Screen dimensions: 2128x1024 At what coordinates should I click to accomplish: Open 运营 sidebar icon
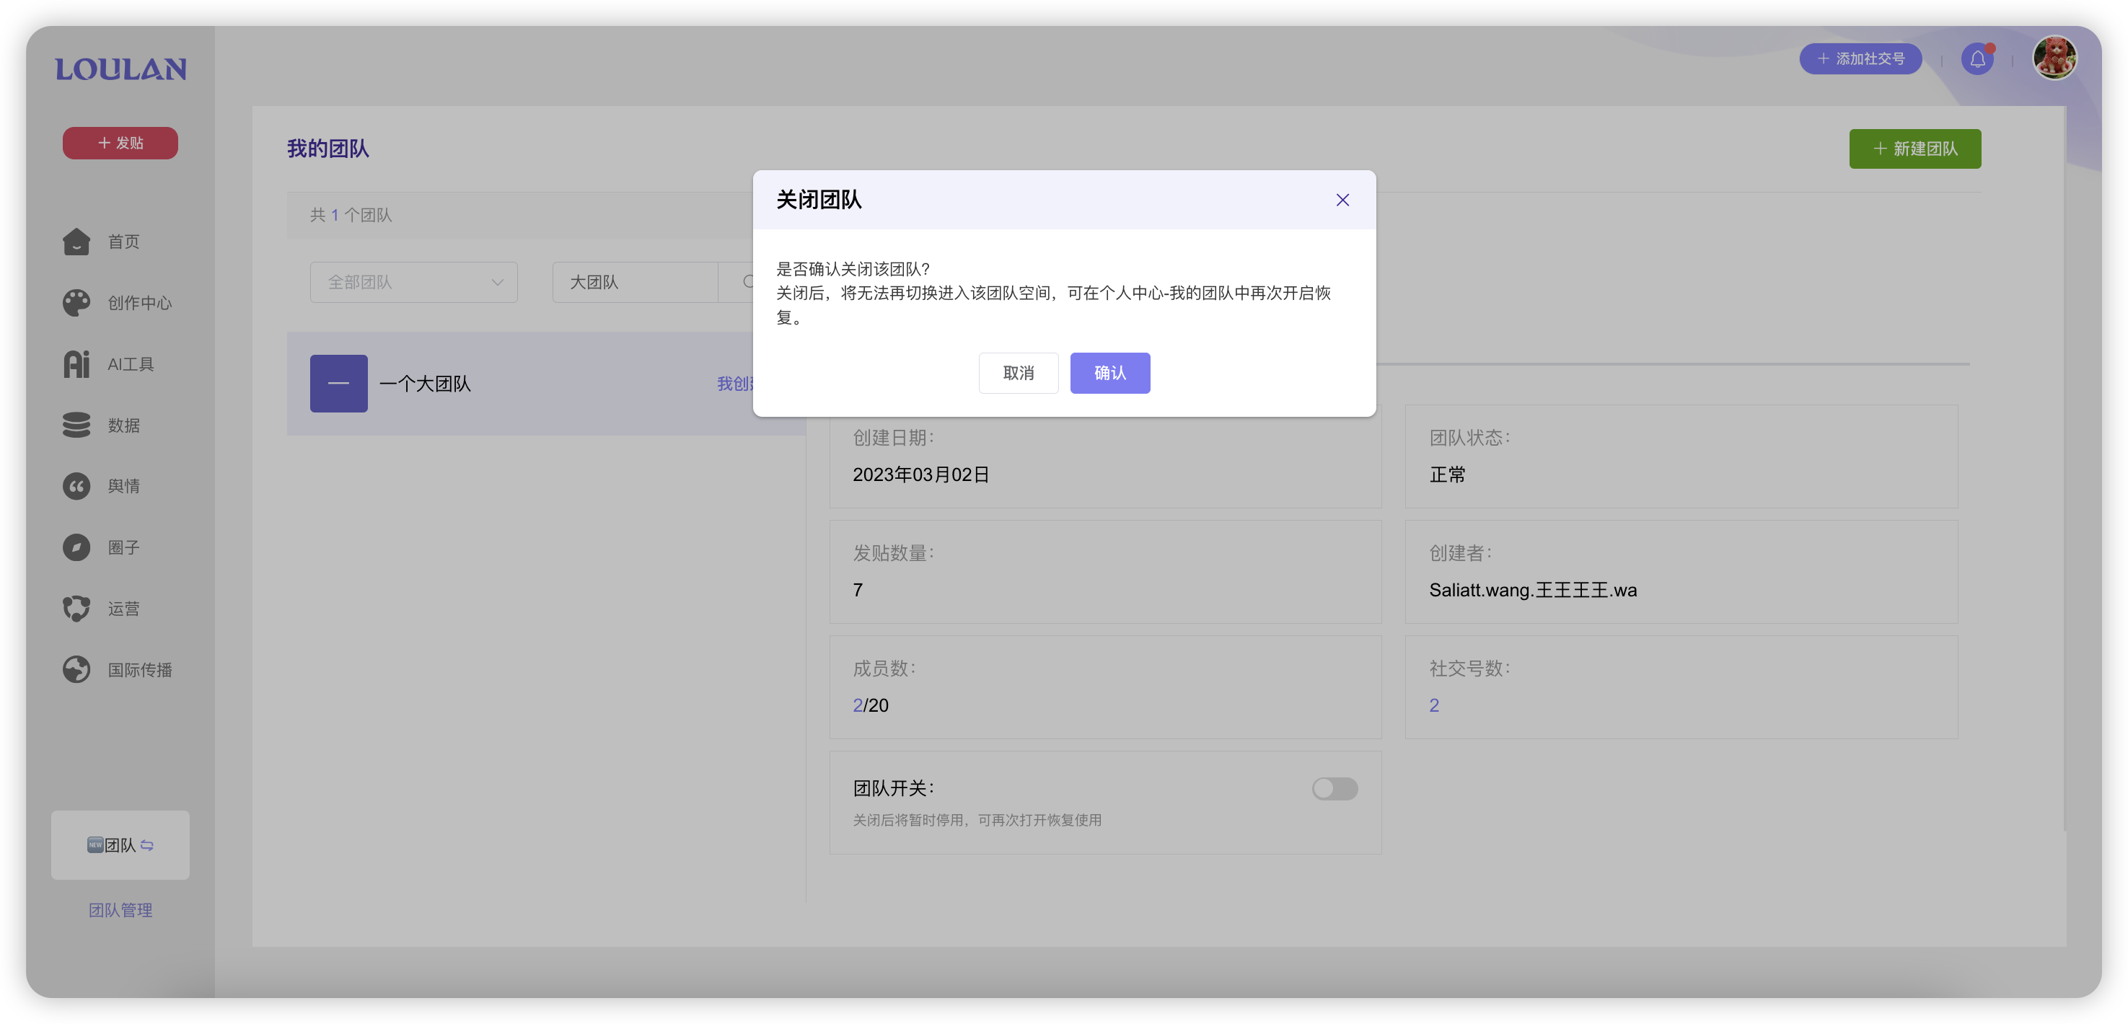click(x=76, y=609)
